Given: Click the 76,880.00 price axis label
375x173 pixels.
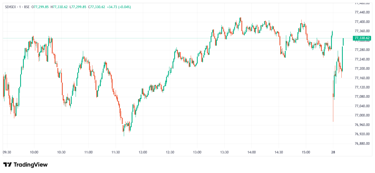Looking at the screenshot, I should 362,143.
